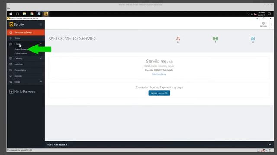Click the © 2017 PETR NEJEDLY footer text
Image resolution: width=277 pixels, height=155 pixels.
coord(57,145)
